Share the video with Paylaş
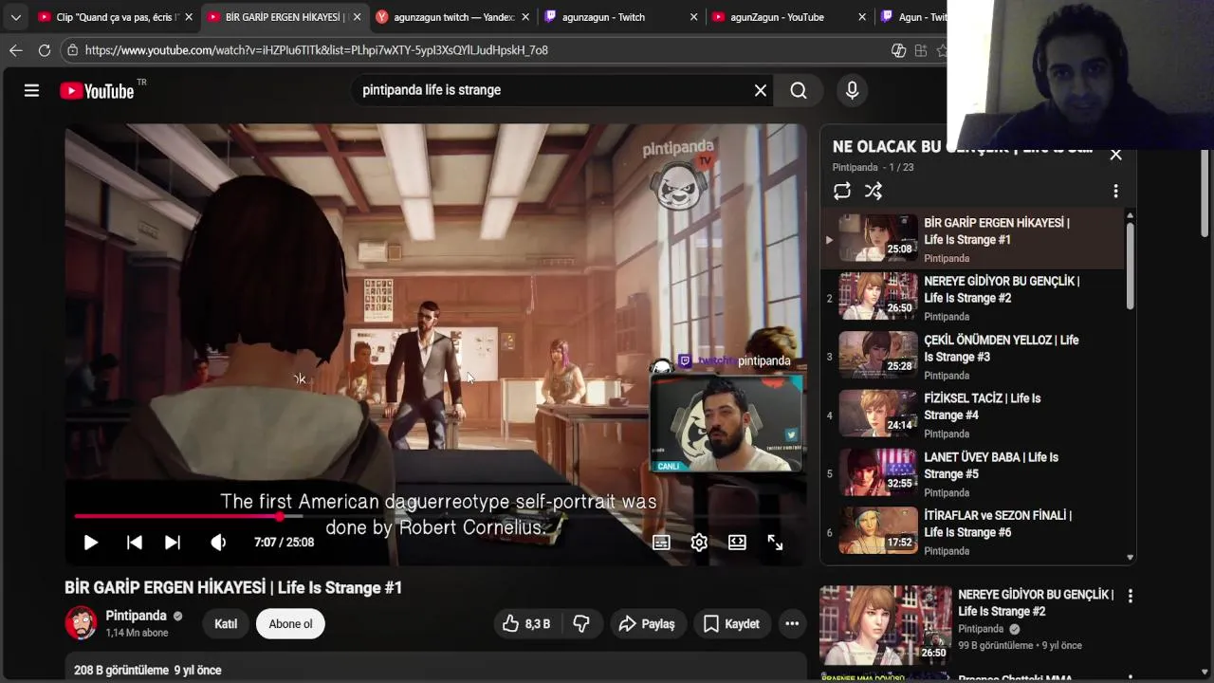This screenshot has width=1214, height=683. 647,623
